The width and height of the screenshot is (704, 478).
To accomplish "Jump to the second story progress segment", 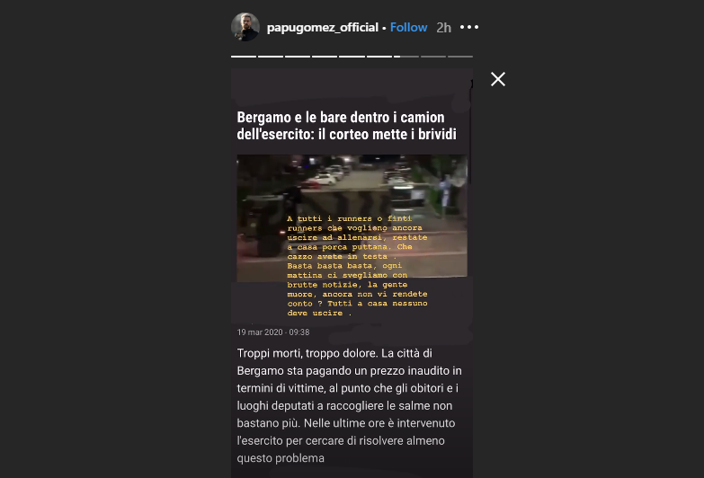I will 271,57.
